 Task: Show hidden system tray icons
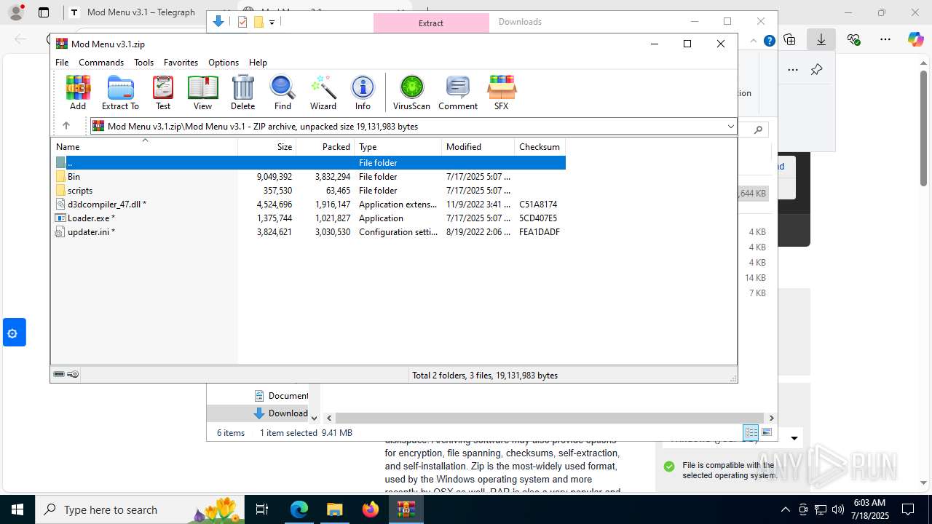tap(785, 509)
